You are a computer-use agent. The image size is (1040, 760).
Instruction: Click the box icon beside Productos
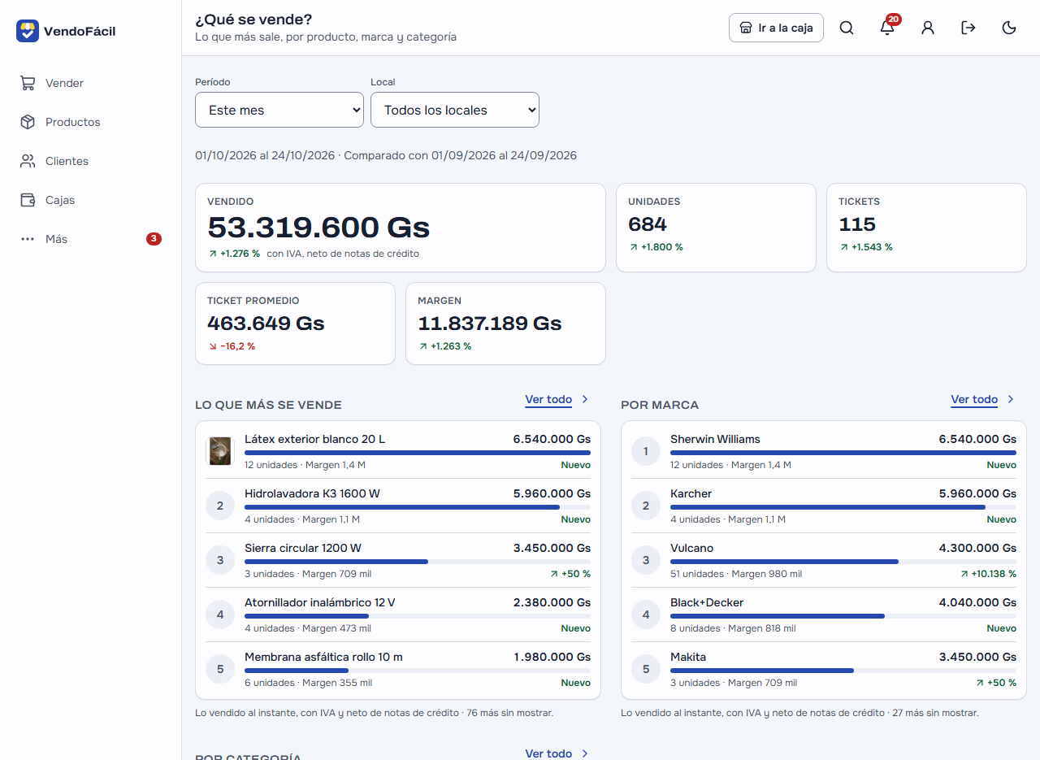(x=28, y=122)
